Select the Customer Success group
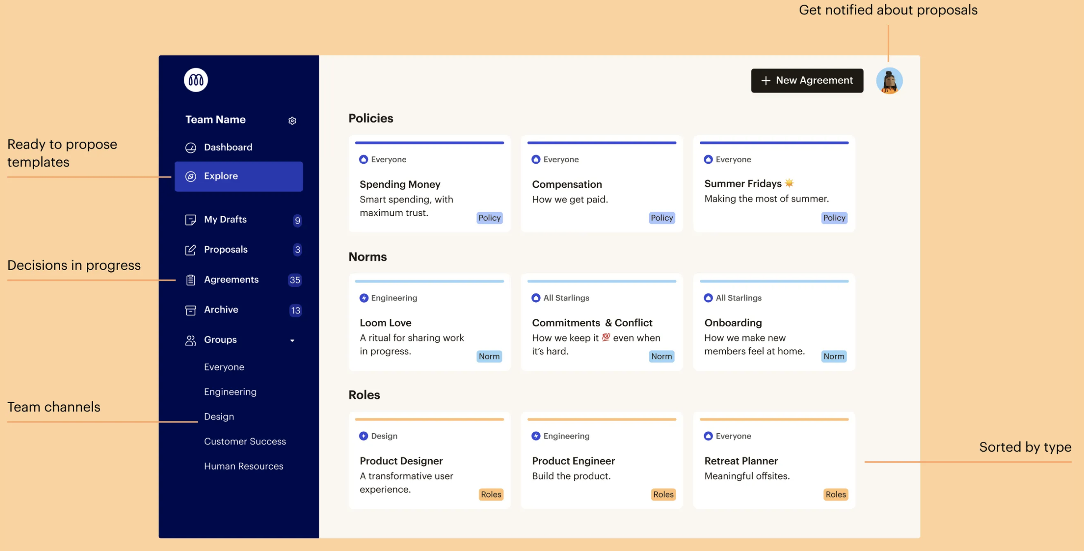The image size is (1084, 551). pyautogui.click(x=245, y=441)
